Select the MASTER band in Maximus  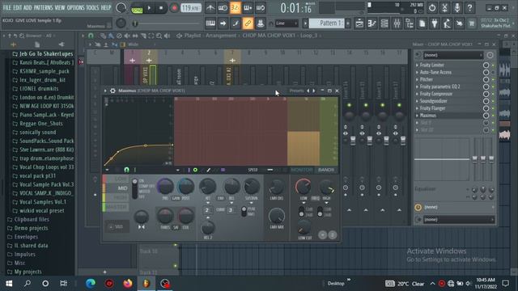point(117,207)
